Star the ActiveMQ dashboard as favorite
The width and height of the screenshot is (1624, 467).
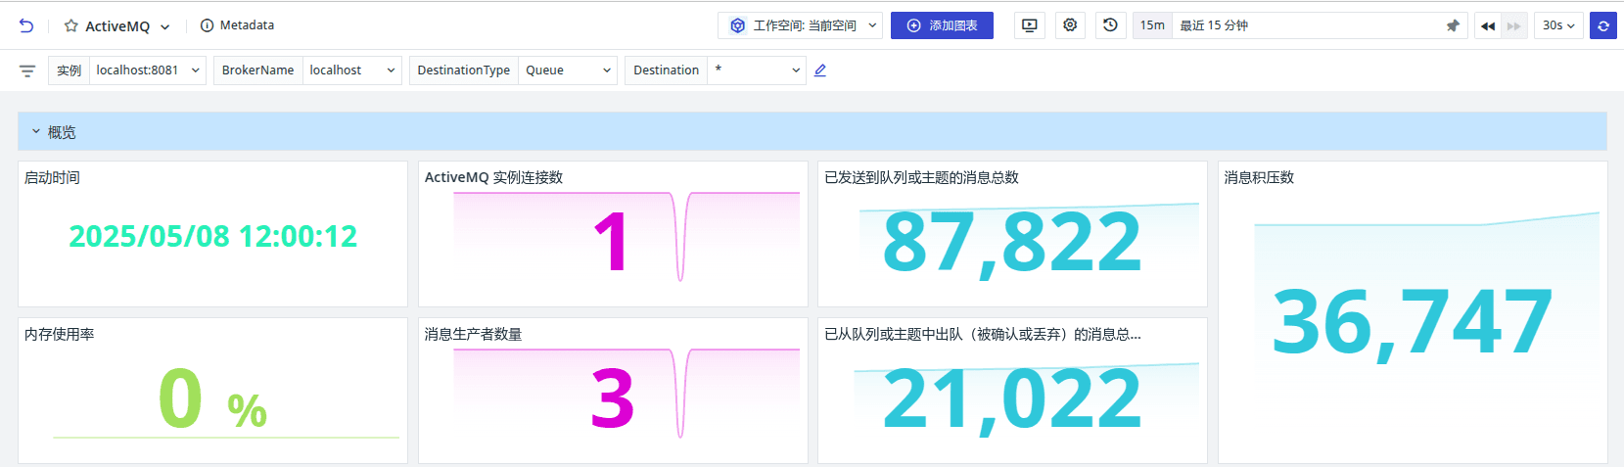coord(70,26)
